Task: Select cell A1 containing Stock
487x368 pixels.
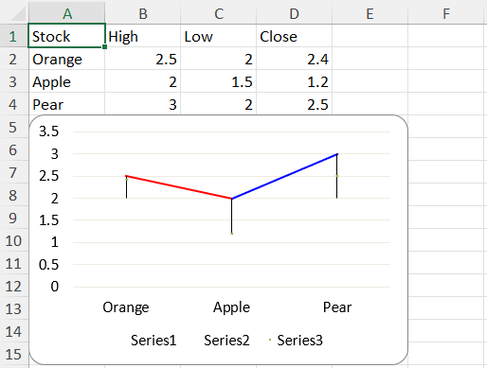Action: point(66,36)
